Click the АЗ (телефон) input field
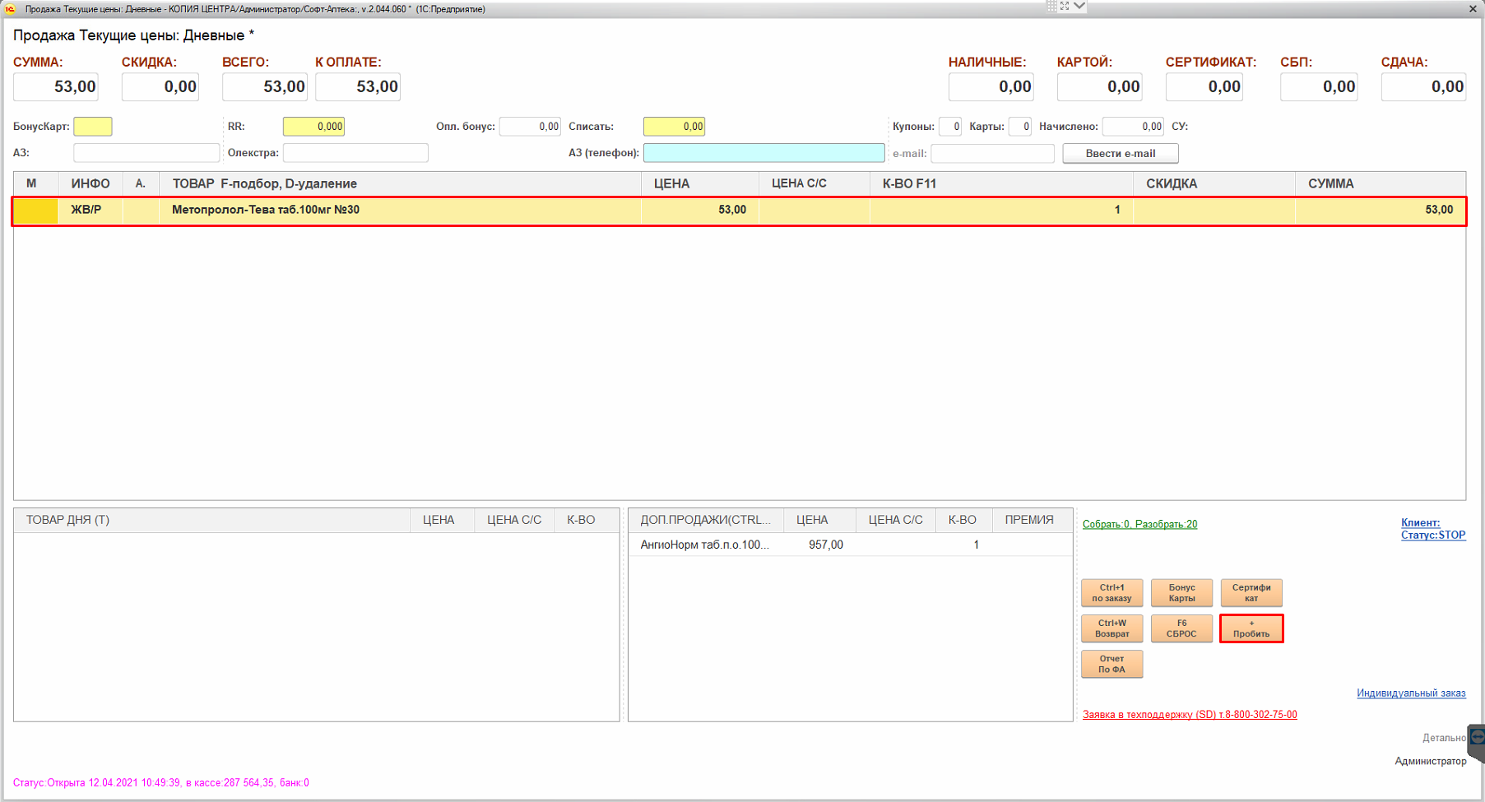 [x=763, y=153]
